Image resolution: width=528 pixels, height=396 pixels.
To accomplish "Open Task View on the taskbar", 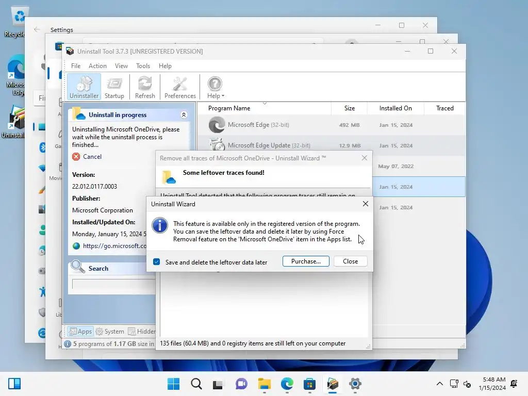I will click(x=218, y=384).
